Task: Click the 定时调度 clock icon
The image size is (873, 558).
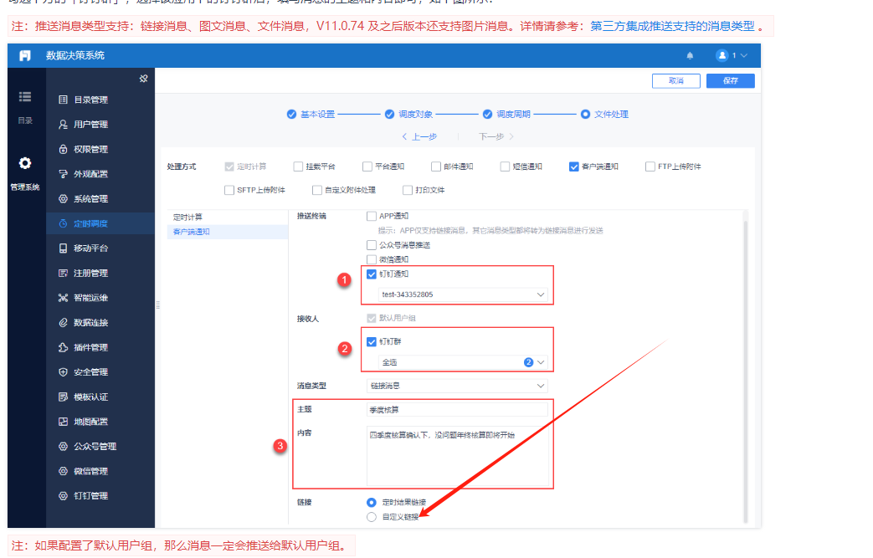Action: coord(63,223)
